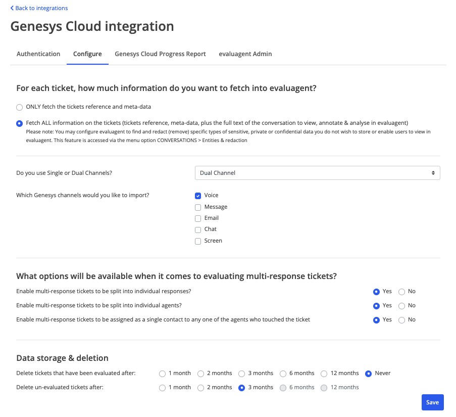The height and width of the screenshot is (417, 456).
Task: Delete evaluated tickets after 2 months
Action: [200, 374]
